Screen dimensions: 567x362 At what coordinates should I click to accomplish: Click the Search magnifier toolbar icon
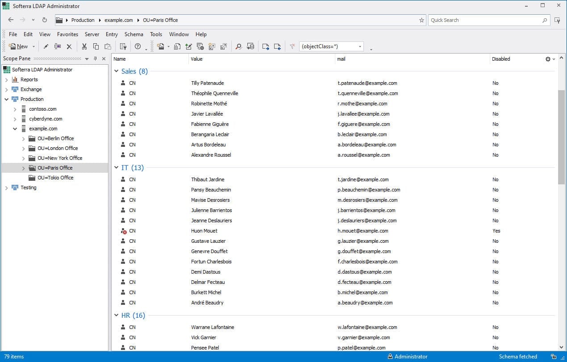point(239,46)
